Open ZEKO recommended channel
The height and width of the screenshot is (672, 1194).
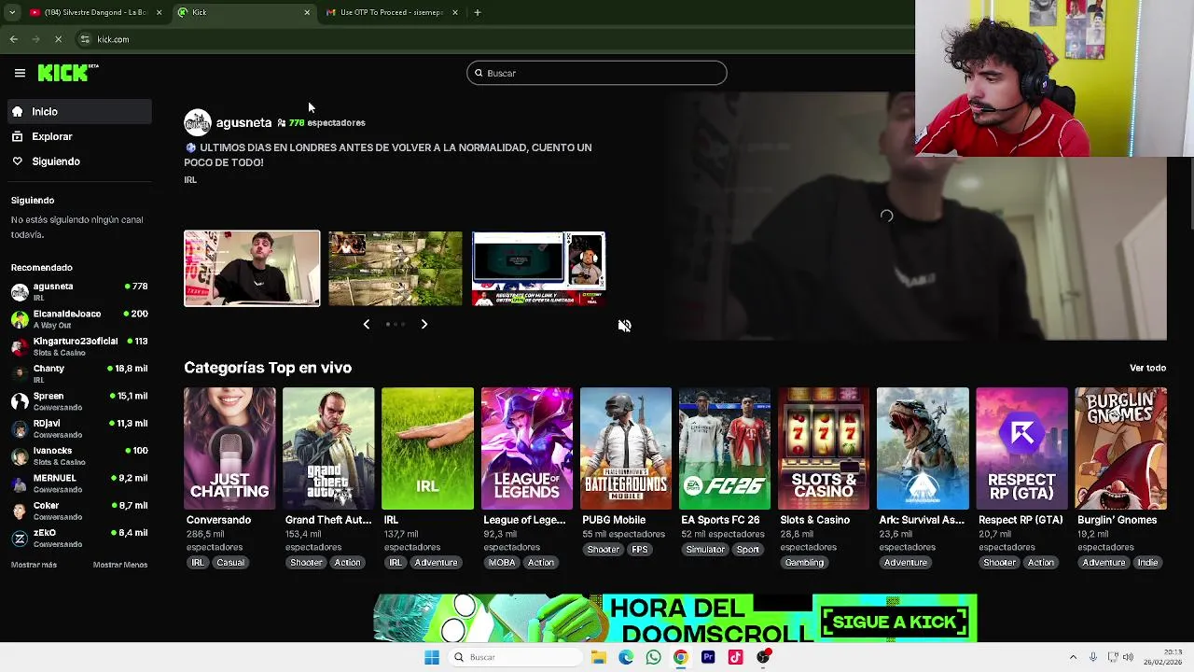pyautogui.click(x=79, y=538)
